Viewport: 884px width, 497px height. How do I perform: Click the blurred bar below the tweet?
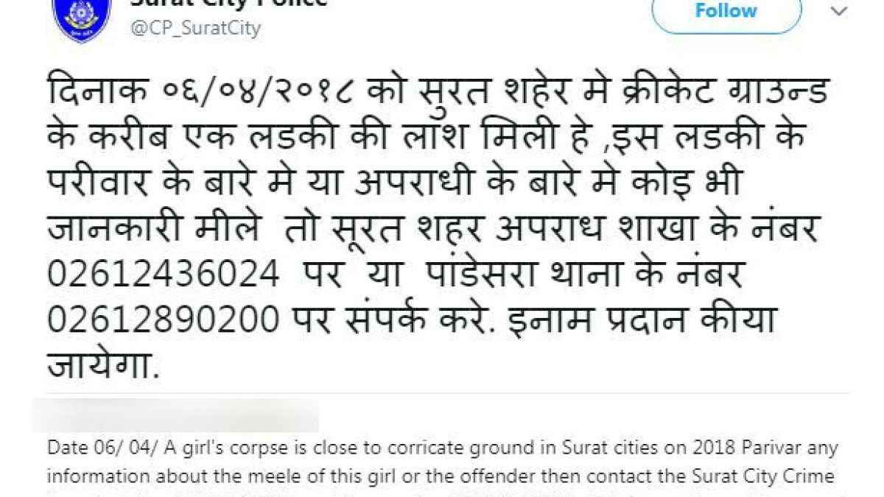(175, 415)
